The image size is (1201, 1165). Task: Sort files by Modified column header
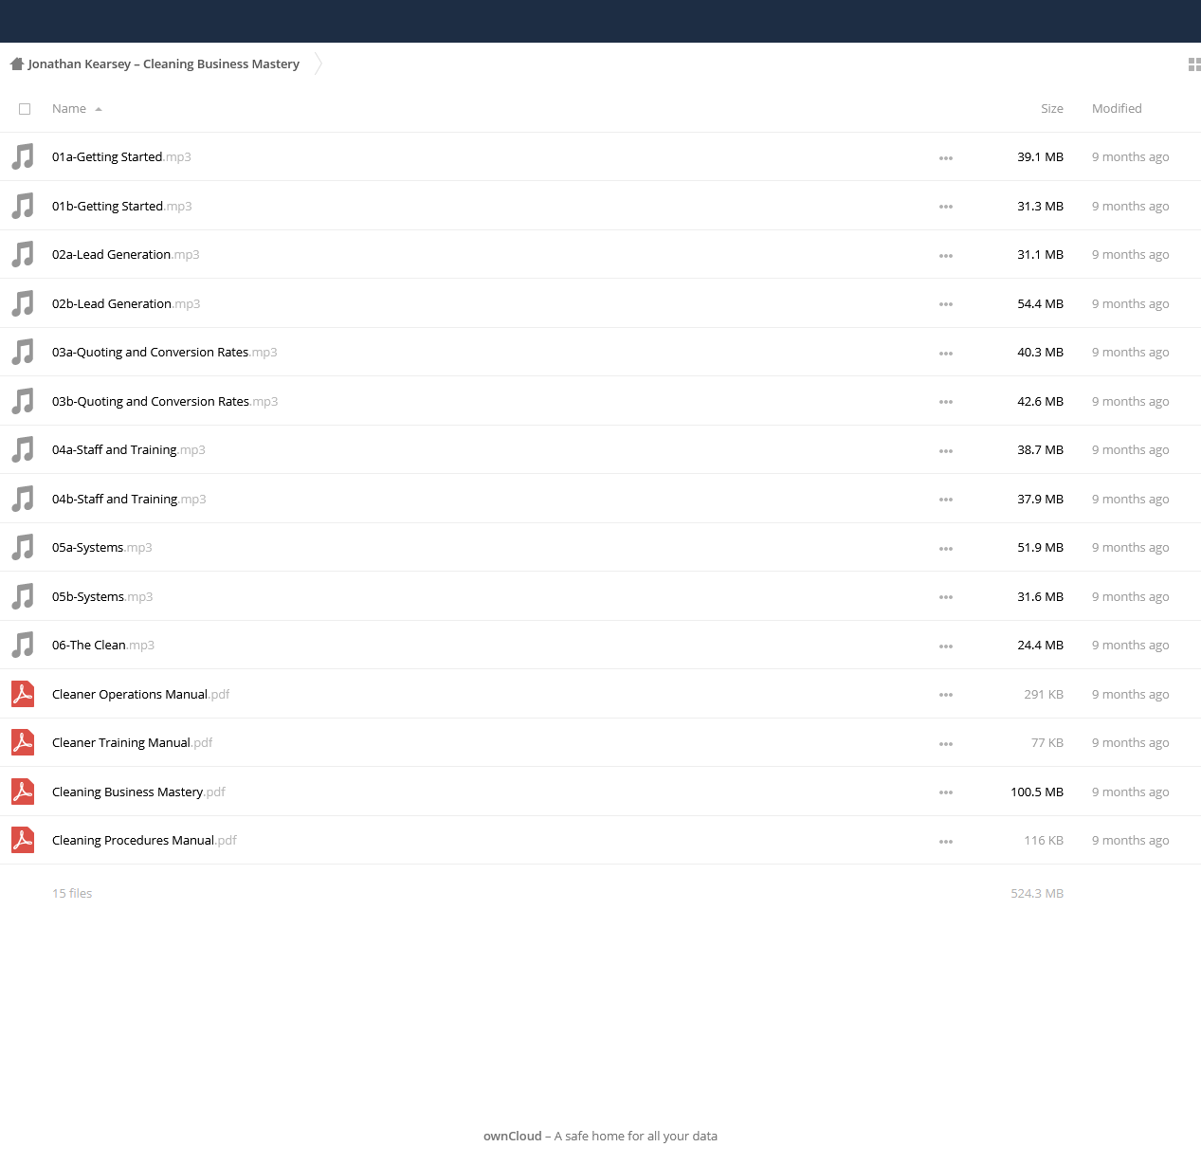point(1117,109)
